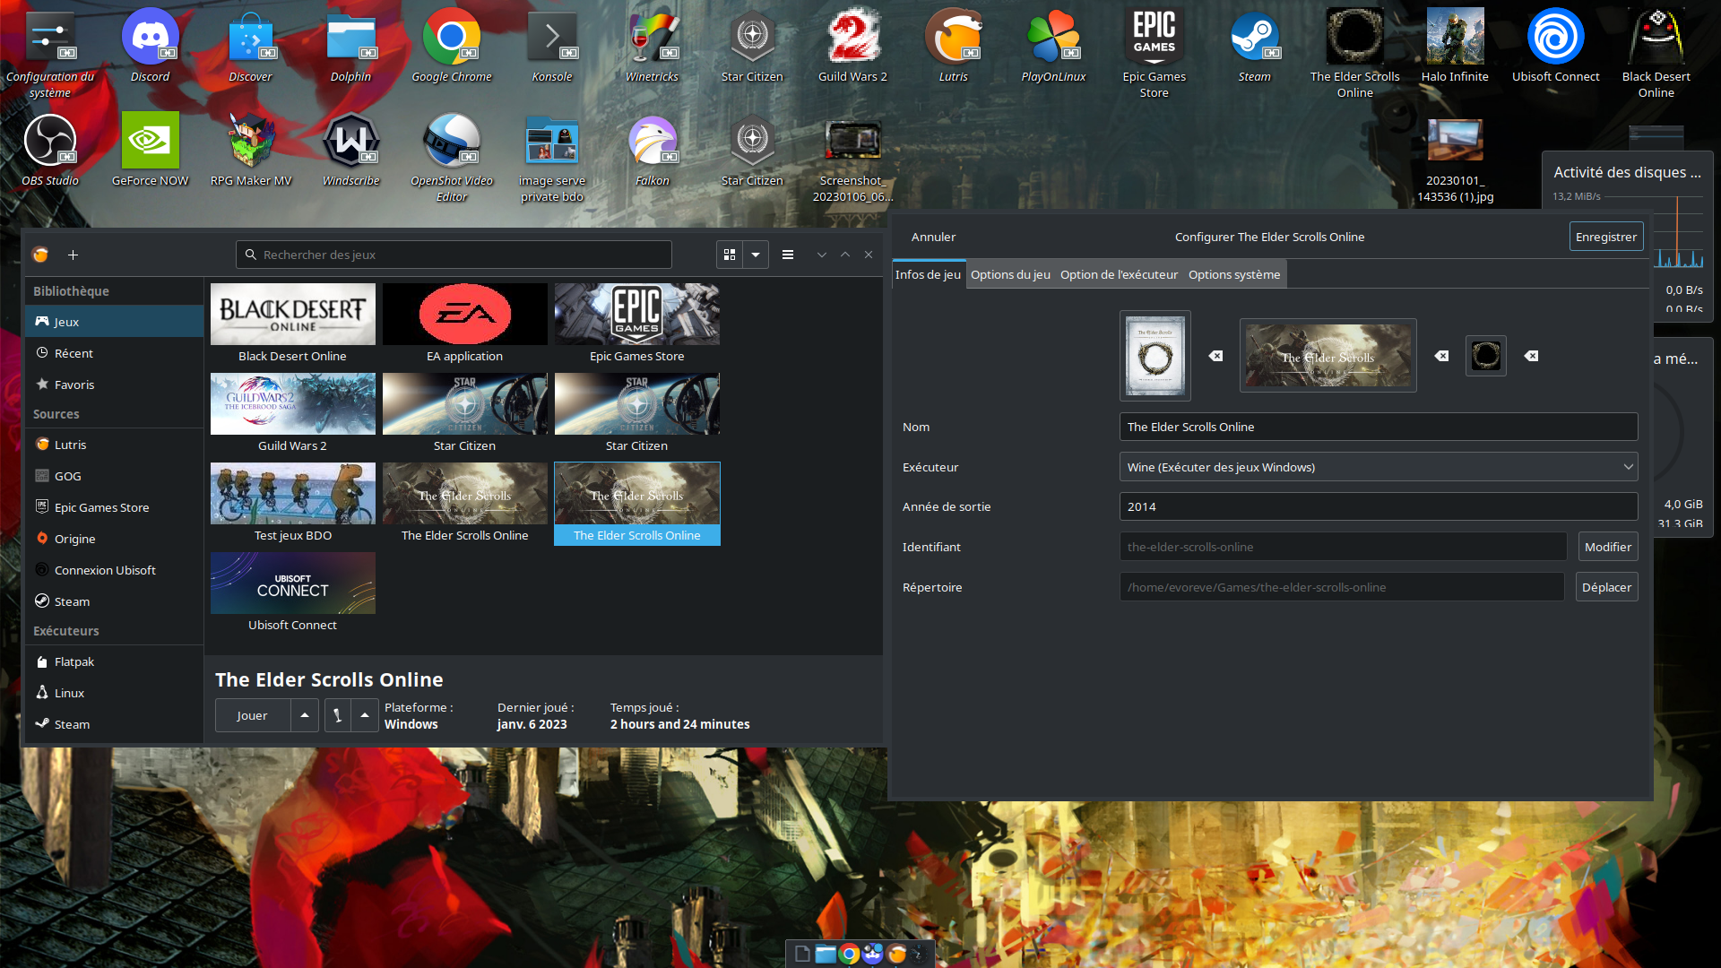Screen dimensions: 1721x968
Task: Select Connexion Ubisoft in sidebar
Action: click(114, 570)
